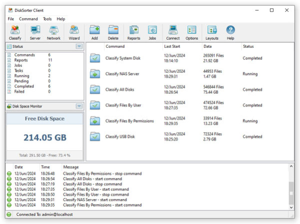Click the 'Classify NAS Server' command name

(122, 74)
